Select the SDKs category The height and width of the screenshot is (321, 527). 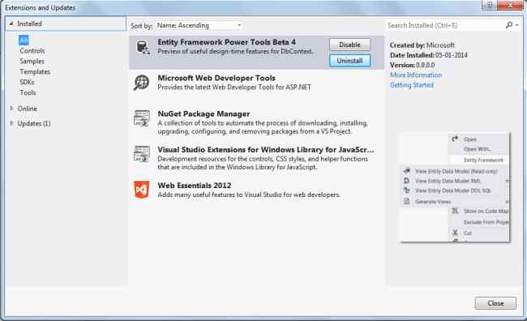point(27,82)
